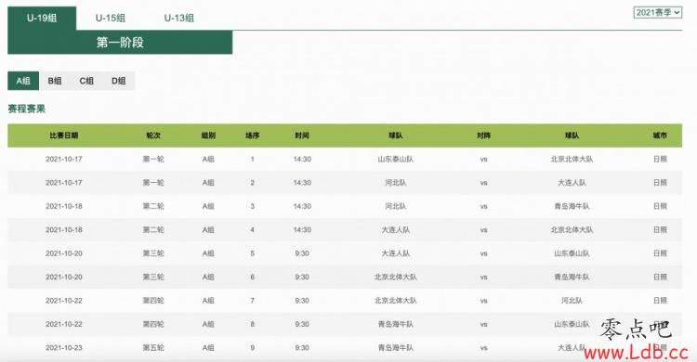Click the 9:30 time in match 8 row

pyautogui.click(x=302, y=324)
